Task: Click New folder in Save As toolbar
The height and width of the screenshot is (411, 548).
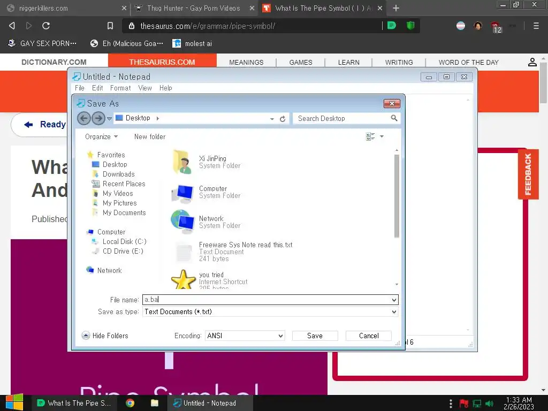Action: [x=150, y=136]
